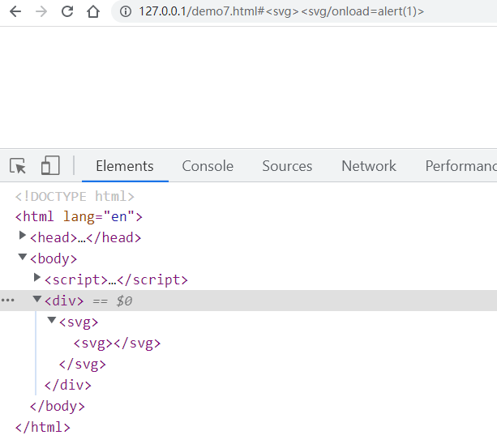This screenshot has height=448, width=497.
Task: Collapse the body element node
Action: coord(23,258)
